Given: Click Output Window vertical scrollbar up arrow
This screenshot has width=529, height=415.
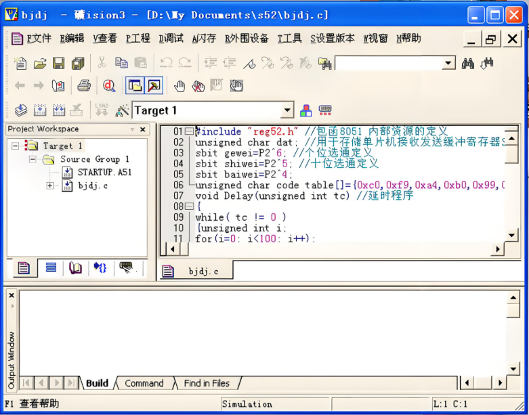Looking at the screenshot, I should (513, 298).
